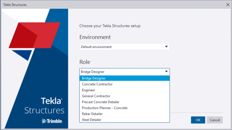Close the Tekla Structures dialog window
The width and height of the screenshot is (232, 130).
click(x=228, y=5)
